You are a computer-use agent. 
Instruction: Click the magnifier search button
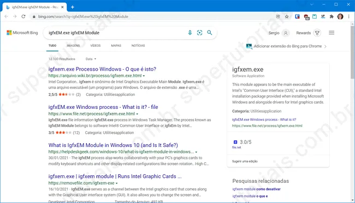point(210,33)
